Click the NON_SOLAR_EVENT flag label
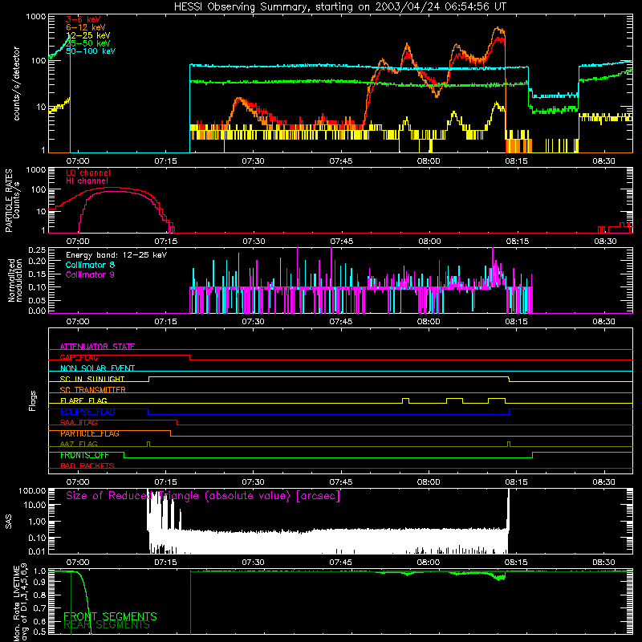The width and height of the screenshot is (642, 642). click(x=97, y=368)
